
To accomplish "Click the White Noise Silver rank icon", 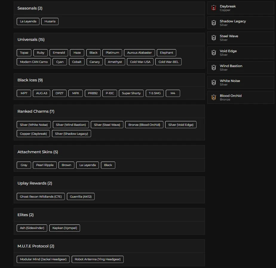I will pos(214,83).
